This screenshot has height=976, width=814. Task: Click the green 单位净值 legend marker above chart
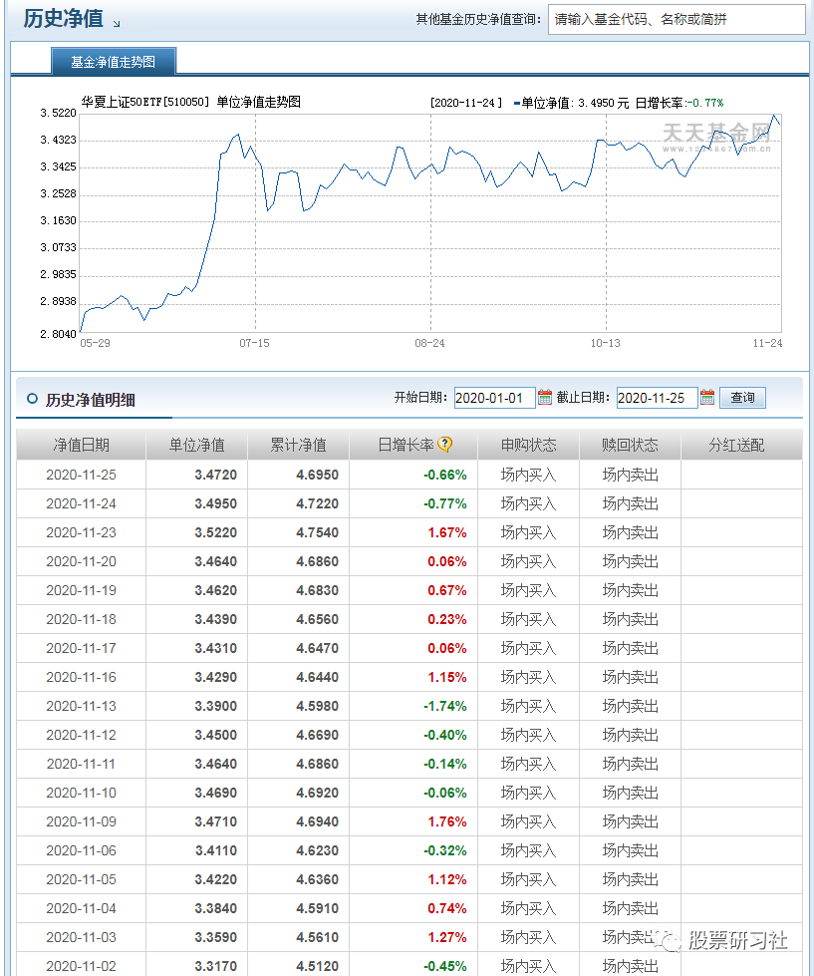[518, 101]
